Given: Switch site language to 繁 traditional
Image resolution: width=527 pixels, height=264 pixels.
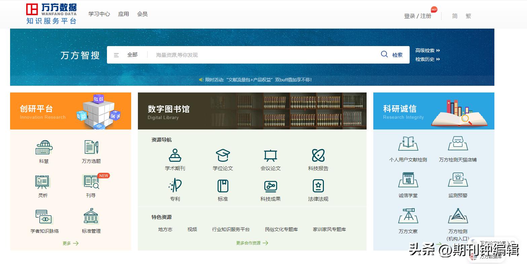Looking at the screenshot, I should tap(468, 16).
